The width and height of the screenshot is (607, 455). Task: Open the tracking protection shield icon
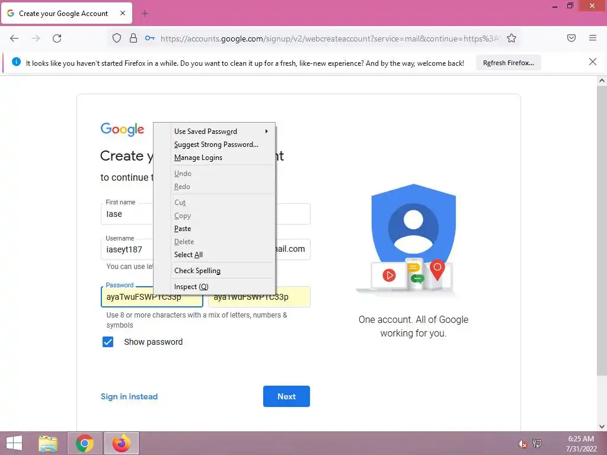click(x=117, y=38)
